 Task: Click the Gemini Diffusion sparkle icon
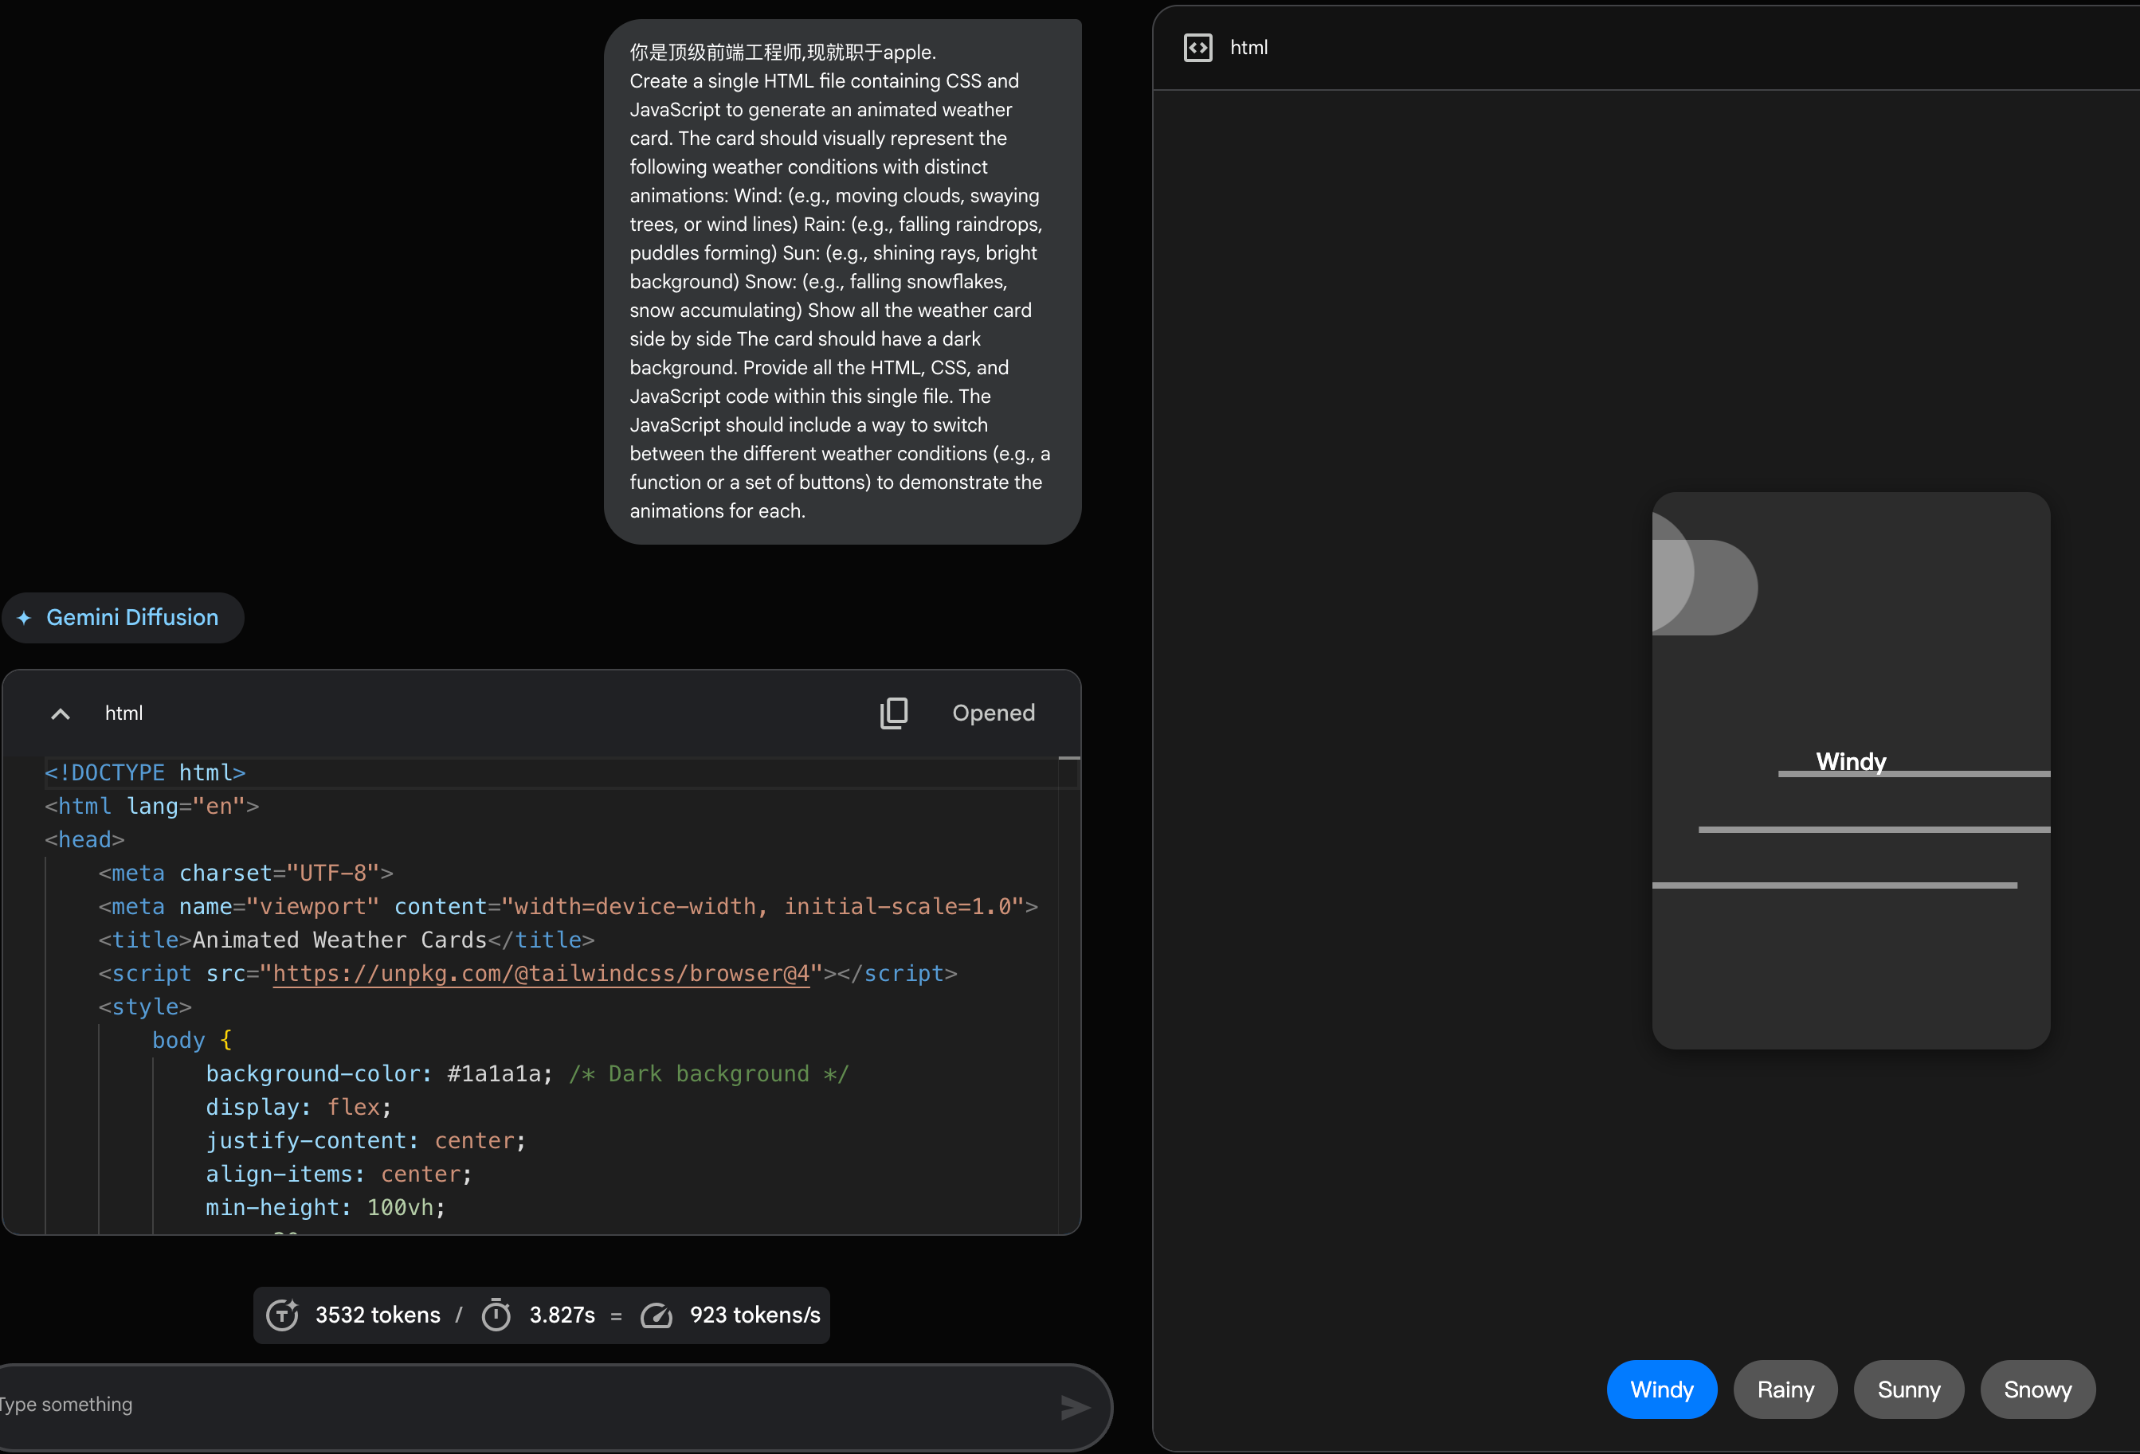pyautogui.click(x=25, y=617)
